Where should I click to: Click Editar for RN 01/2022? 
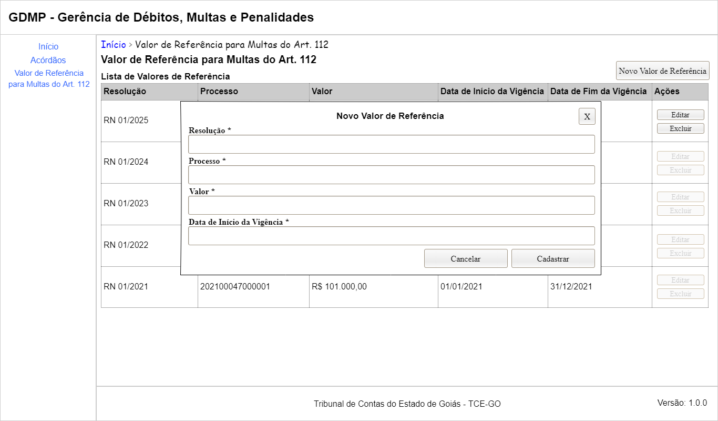[680, 239]
